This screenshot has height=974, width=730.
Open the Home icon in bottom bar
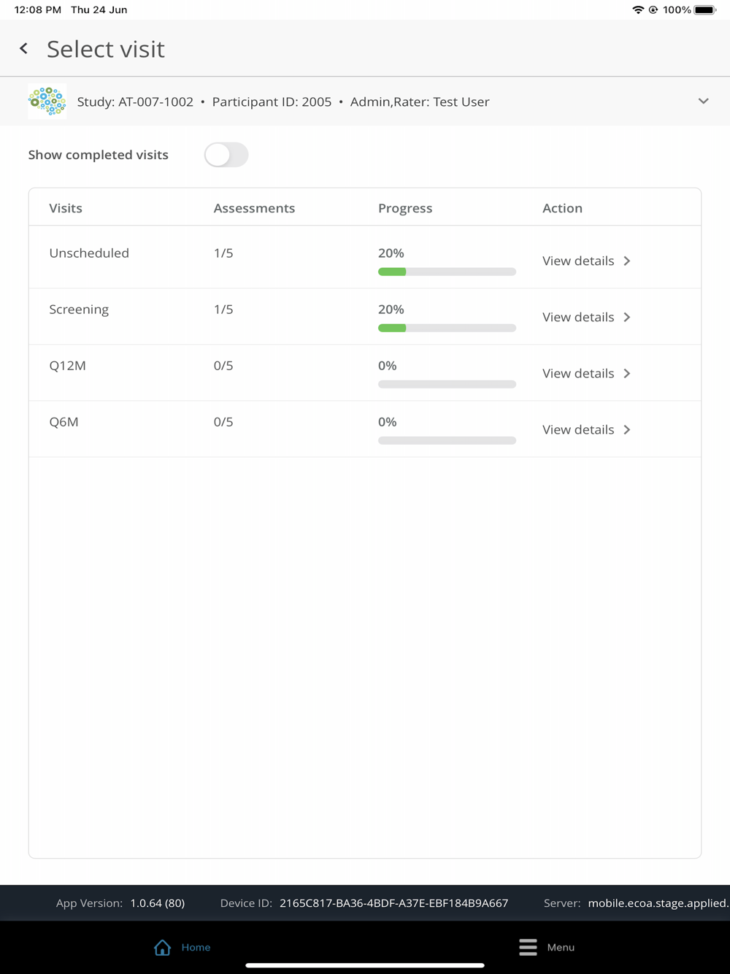(x=162, y=947)
